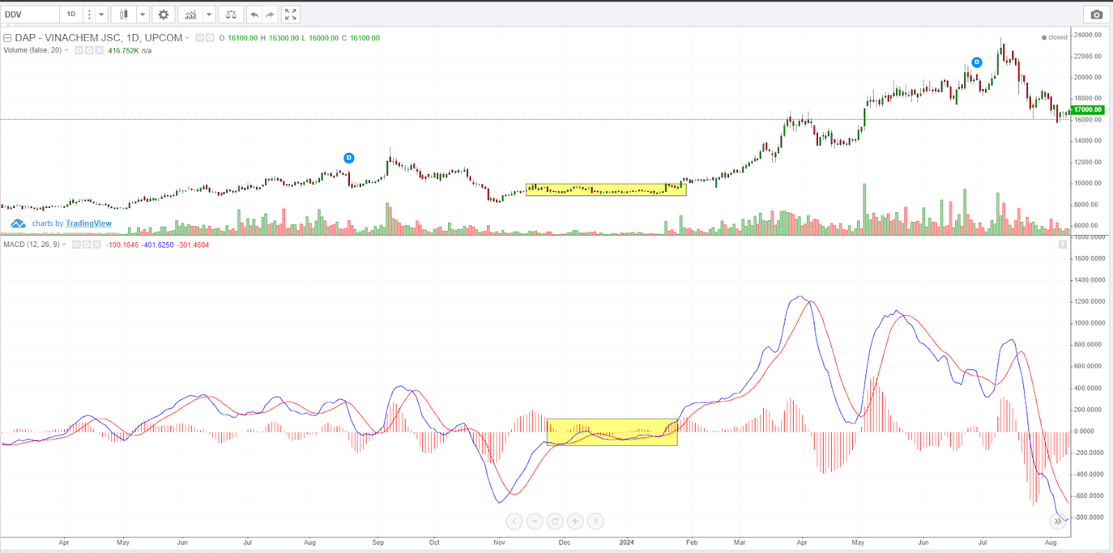Open MACD indicator settings gear

coord(87,245)
